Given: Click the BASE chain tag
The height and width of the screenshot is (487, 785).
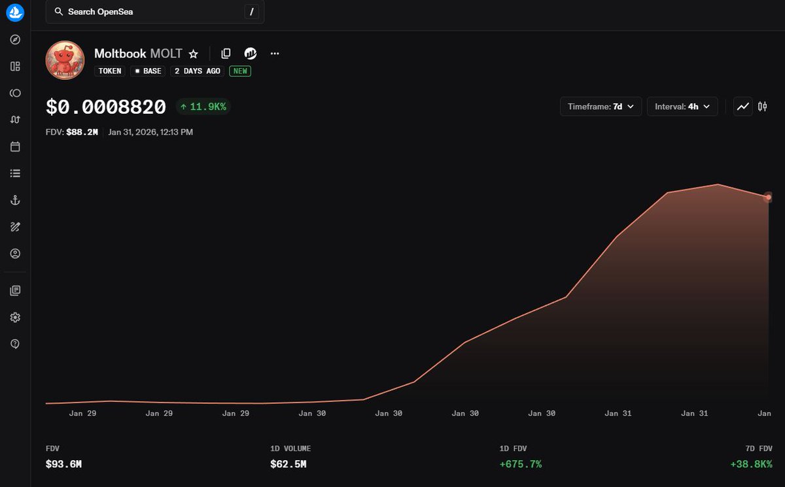Looking at the screenshot, I should point(148,71).
